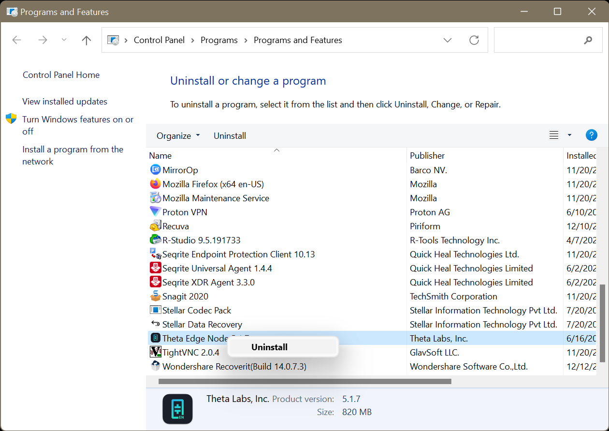
Task: Click the Control Panel breadcrumb
Action: click(x=159, y=40)
